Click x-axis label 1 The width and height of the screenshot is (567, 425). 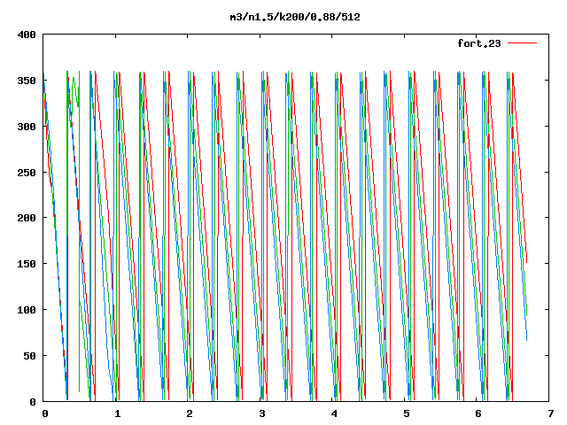click(x=117, y=413)
